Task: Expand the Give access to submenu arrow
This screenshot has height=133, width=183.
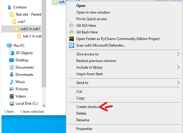Action: [x=178, y=54]
